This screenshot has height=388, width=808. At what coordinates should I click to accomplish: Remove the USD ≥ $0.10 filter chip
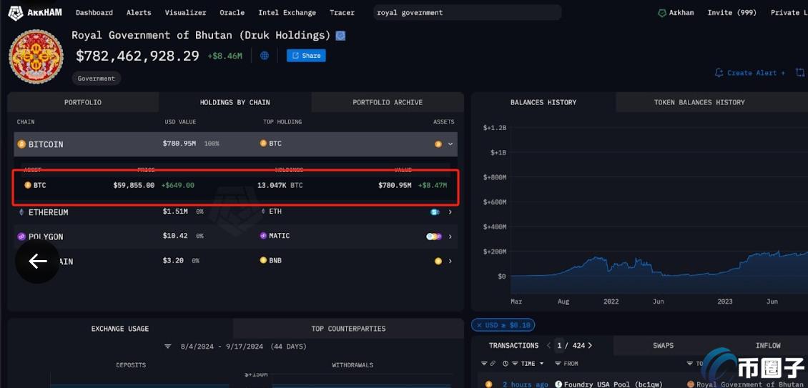click(503, 325)
